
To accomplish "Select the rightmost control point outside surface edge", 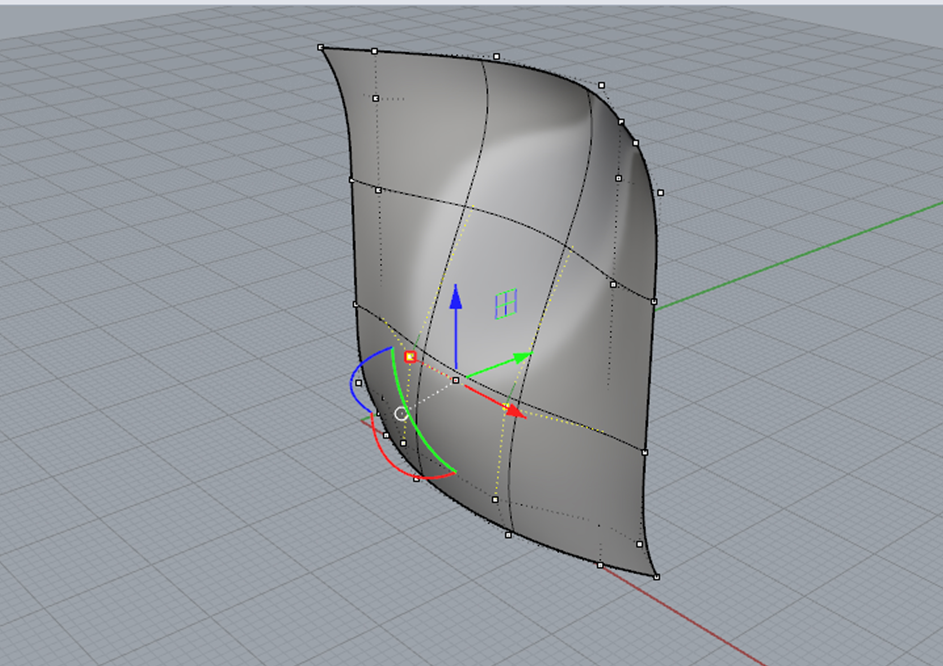I will tap(660, 193).
